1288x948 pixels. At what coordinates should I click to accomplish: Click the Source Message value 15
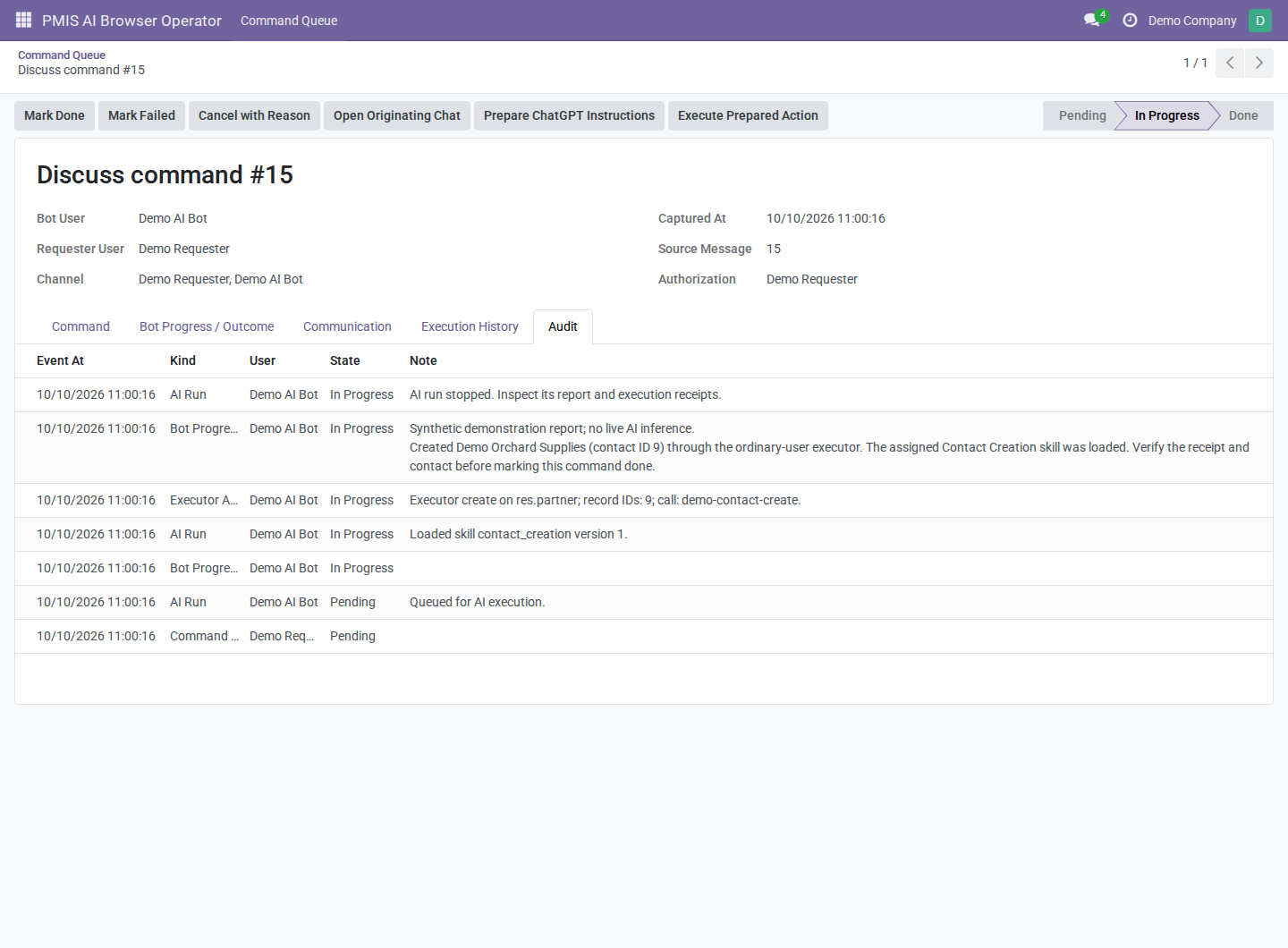coord(774,249)
